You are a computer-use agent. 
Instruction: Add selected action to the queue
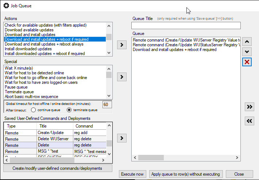coord(122,45)
